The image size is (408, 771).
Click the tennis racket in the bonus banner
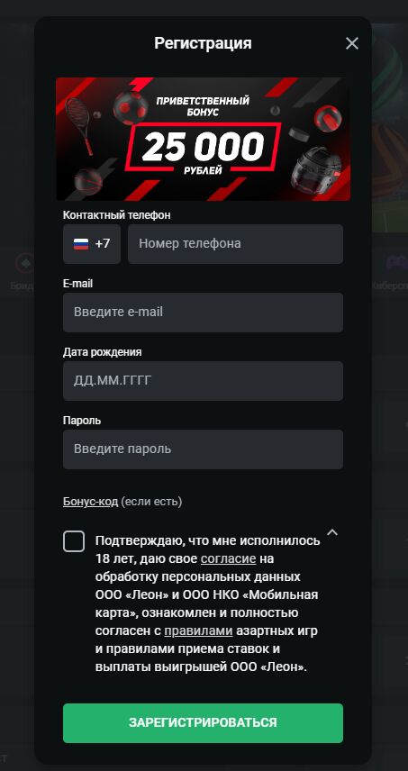coord(79,125)
